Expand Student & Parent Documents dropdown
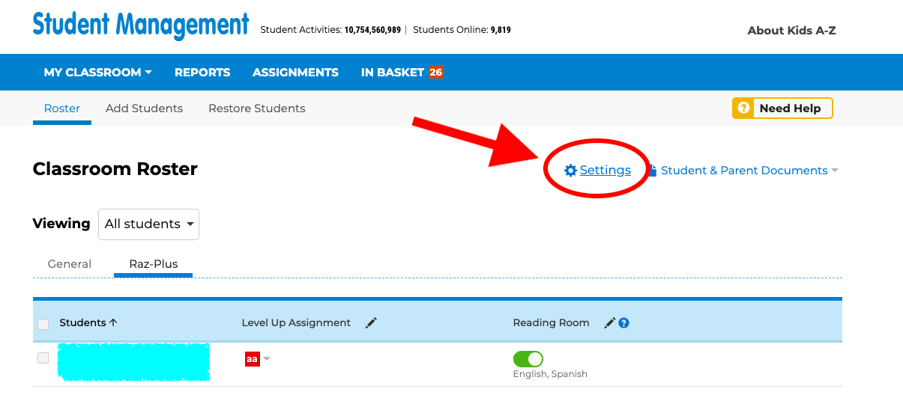The image size is (903, 395). coord(834,171)
